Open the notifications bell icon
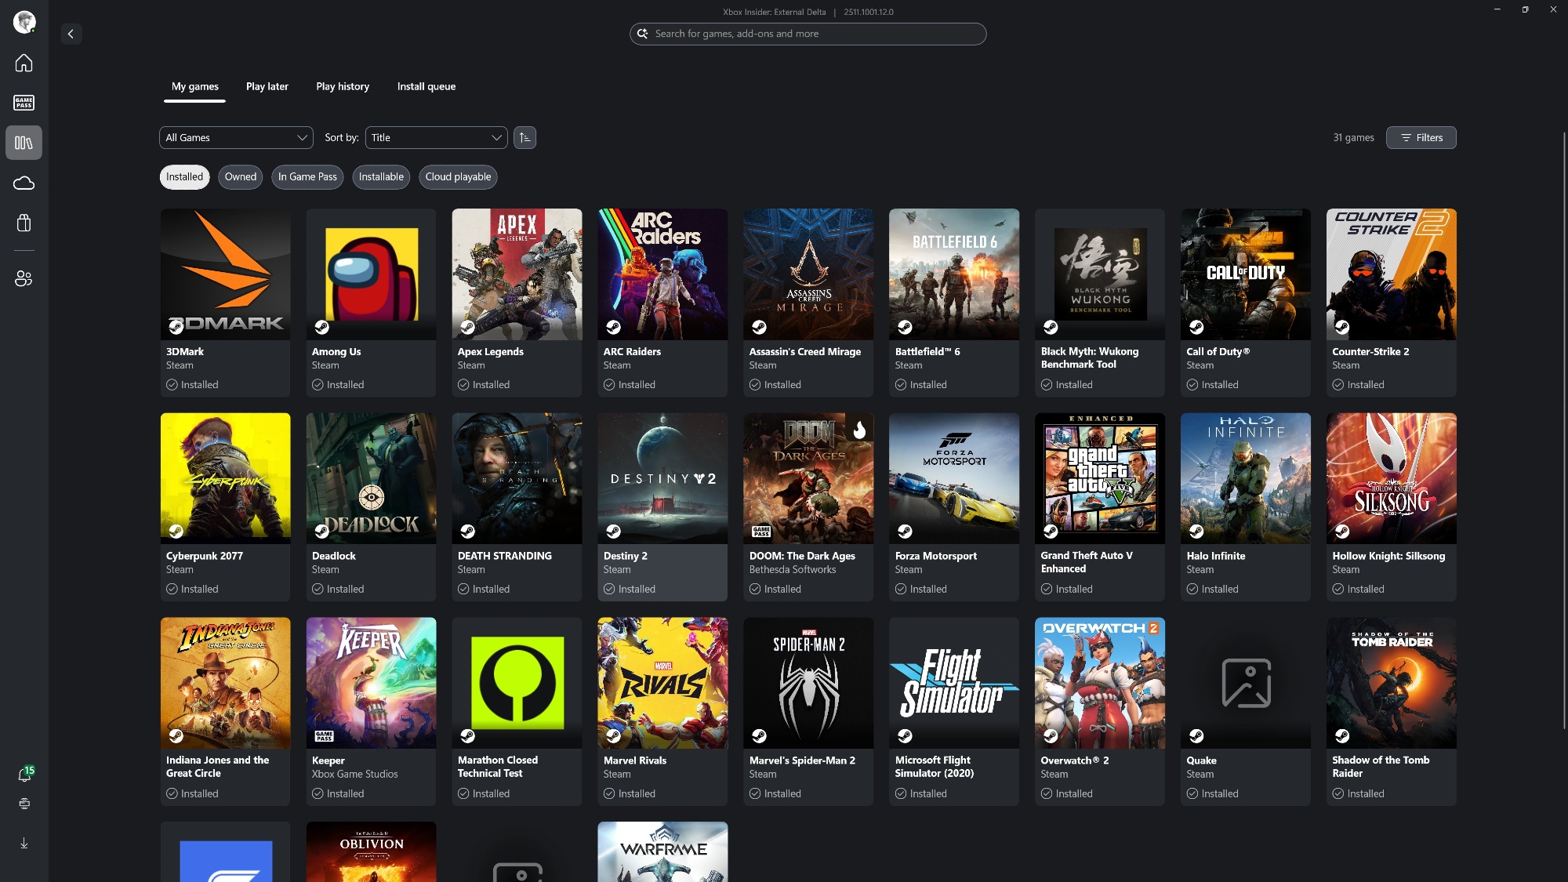Viewport: 1568px width, 882px height. pos(24,775)
